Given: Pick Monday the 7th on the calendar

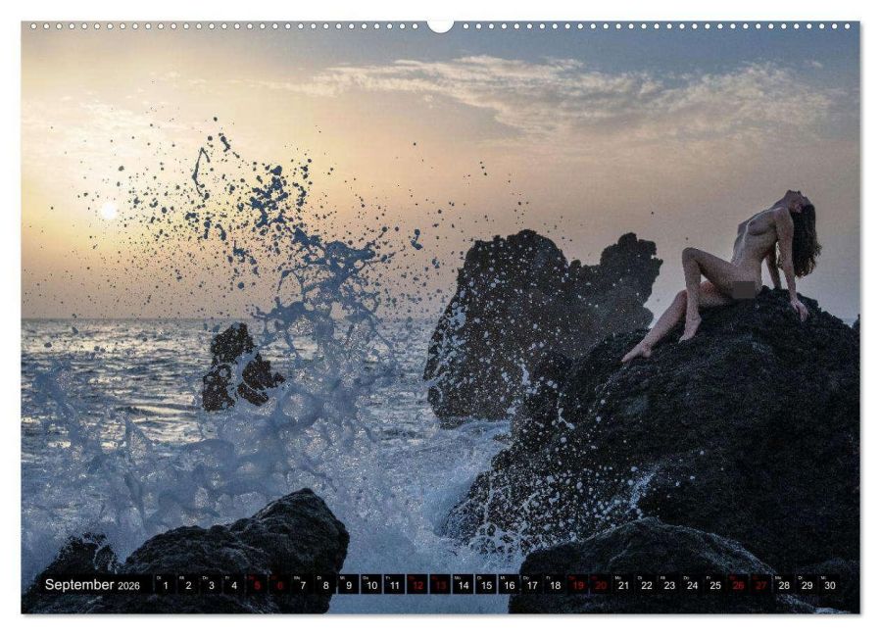Looking at the screenshot, I should pos(302,584).
